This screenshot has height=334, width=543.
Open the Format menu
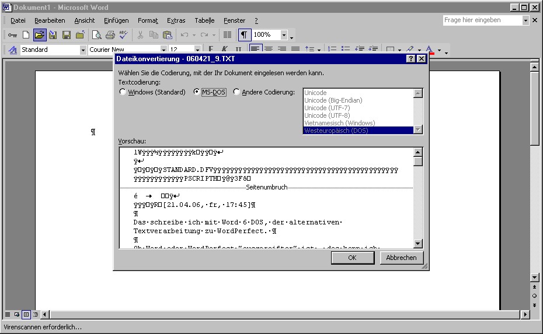pyautogui.click(x=148, y=21)
